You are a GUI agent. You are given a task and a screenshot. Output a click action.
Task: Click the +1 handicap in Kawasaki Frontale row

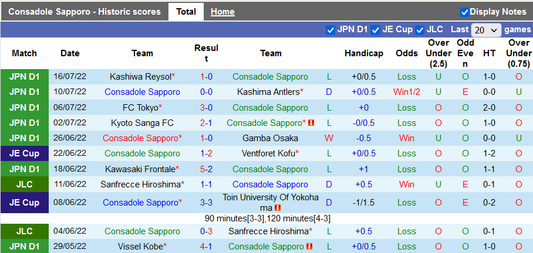tap(364, 169)
